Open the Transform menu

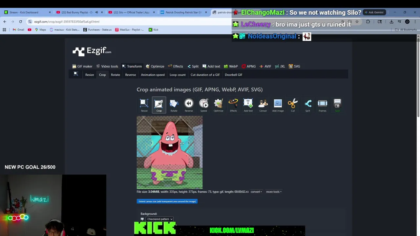click(x=132, y=66)
